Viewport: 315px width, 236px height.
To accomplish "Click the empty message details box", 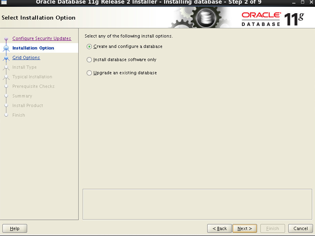I will click(x=197, y=204).
